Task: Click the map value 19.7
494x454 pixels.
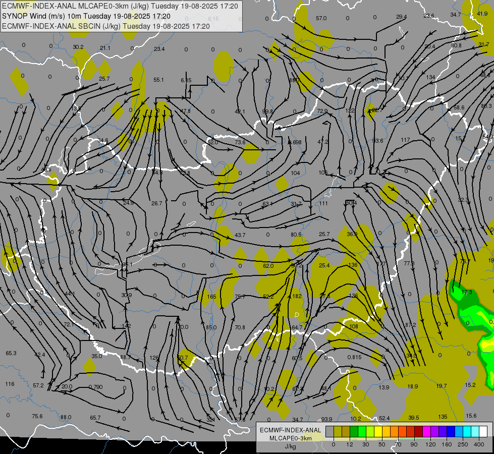Action: (x=442, y=385)
